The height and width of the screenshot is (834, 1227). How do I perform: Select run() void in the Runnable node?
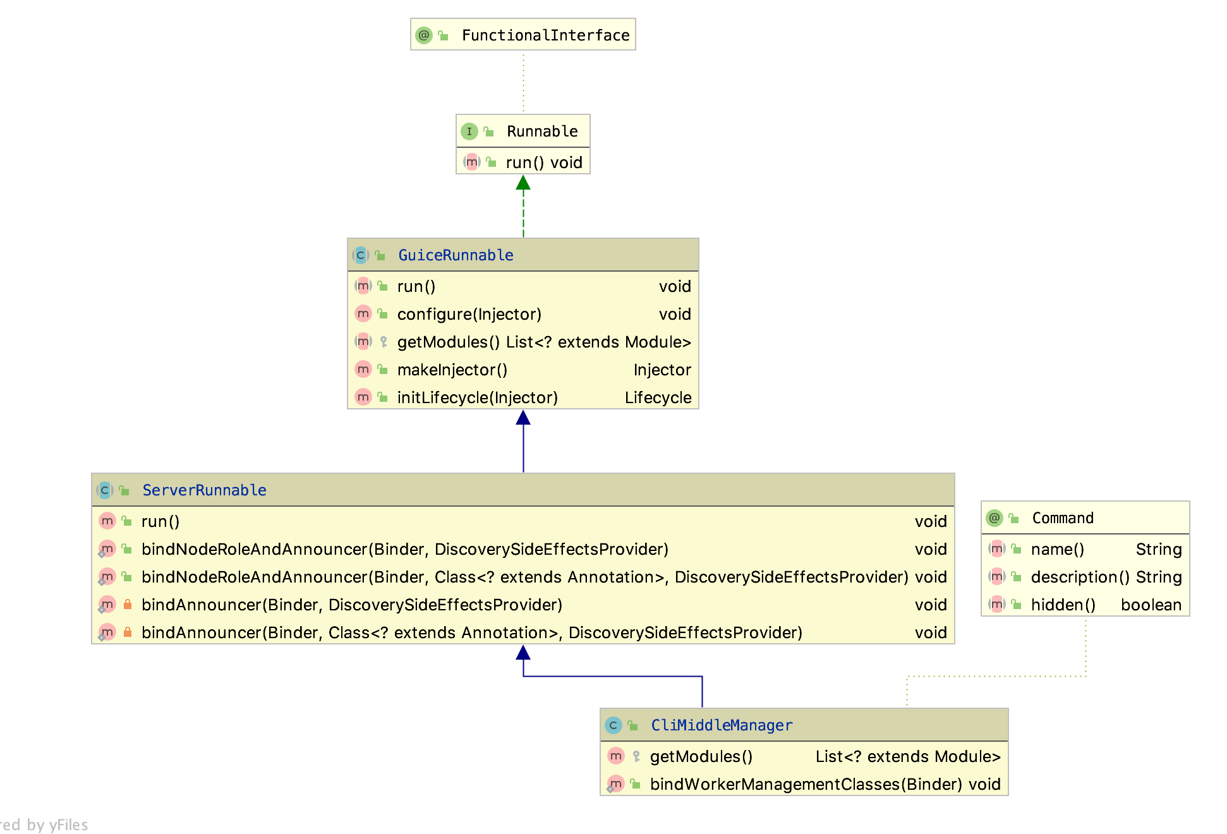[543, 162]
